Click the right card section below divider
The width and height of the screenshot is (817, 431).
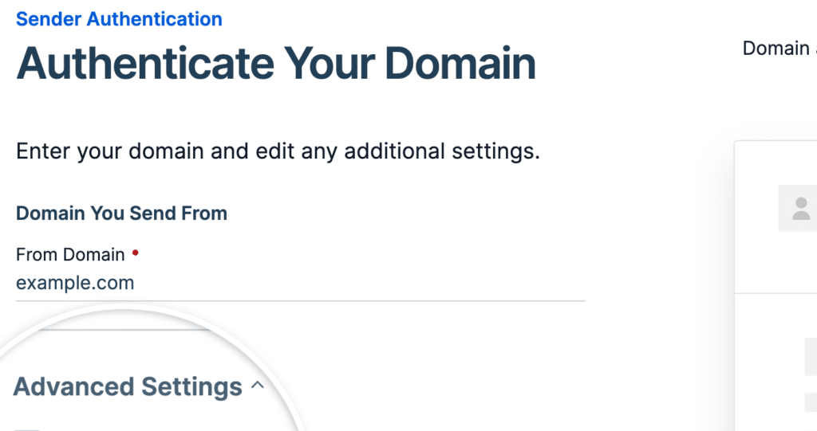776,362
